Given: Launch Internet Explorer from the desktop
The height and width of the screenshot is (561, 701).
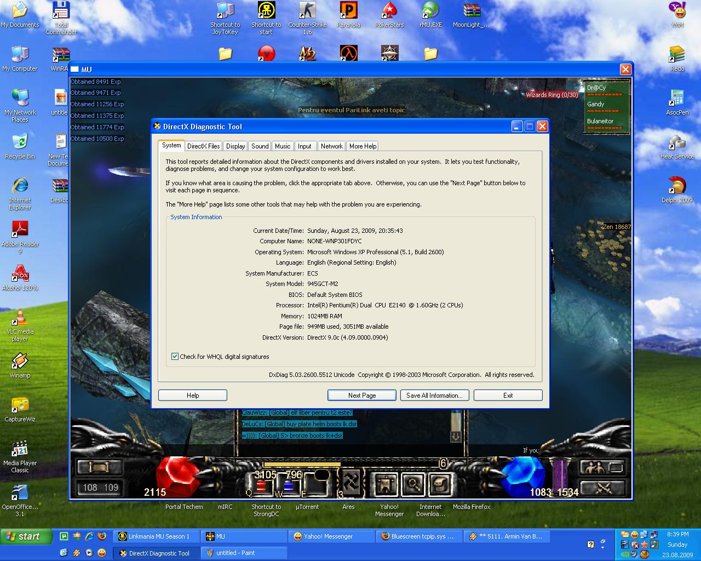Looking at the screenshot, I should click(20, 193).
